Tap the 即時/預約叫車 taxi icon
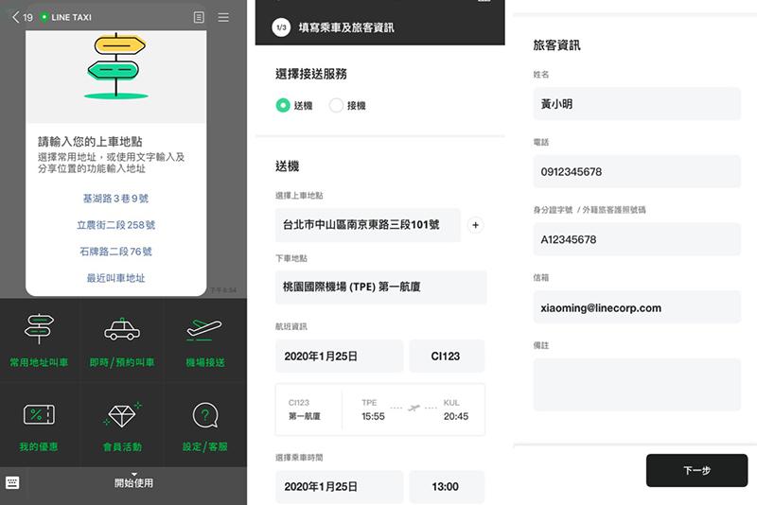Screen dimensions: 757x505 coord(123,330)
